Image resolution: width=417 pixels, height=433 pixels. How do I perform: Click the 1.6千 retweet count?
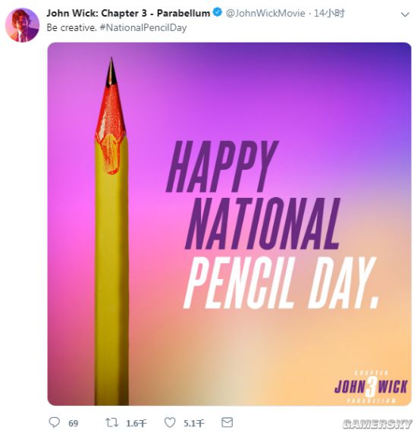[136, 423]
